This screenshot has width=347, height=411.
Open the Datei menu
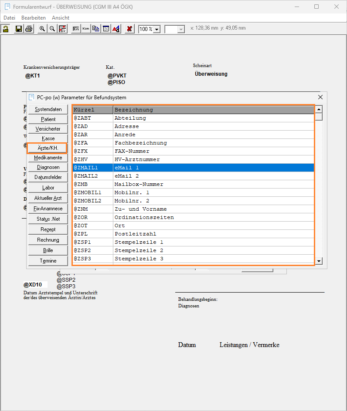point(9,18)
